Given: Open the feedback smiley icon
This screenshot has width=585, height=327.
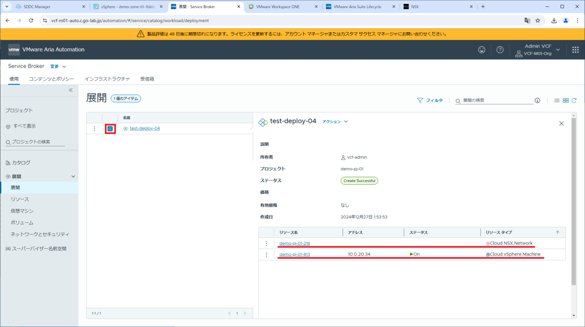Looking at the screenshot, I should [x=482, y=50].
